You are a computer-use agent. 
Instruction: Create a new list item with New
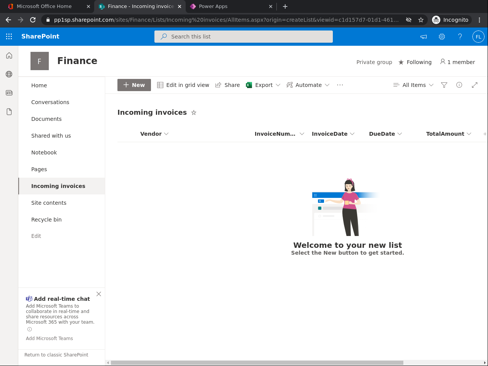pyautogui.click(x=134, y=85)
